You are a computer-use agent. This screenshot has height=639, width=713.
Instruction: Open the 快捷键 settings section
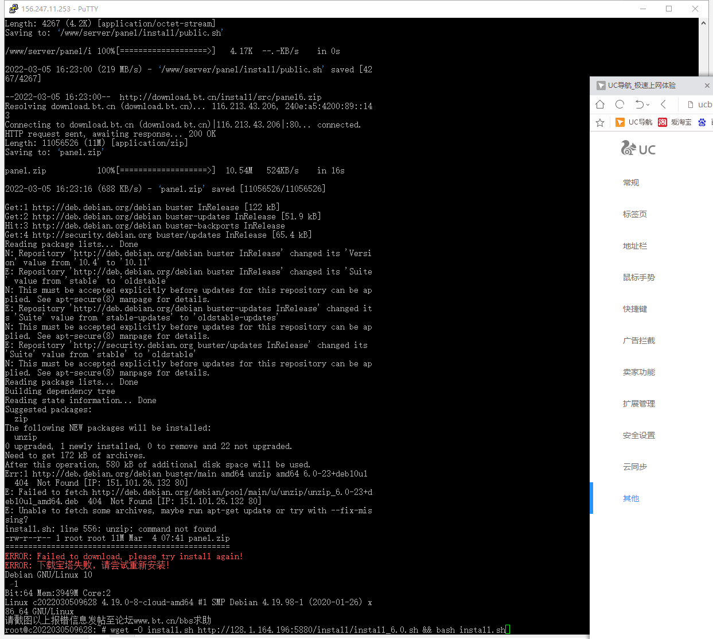coord(635,309)
